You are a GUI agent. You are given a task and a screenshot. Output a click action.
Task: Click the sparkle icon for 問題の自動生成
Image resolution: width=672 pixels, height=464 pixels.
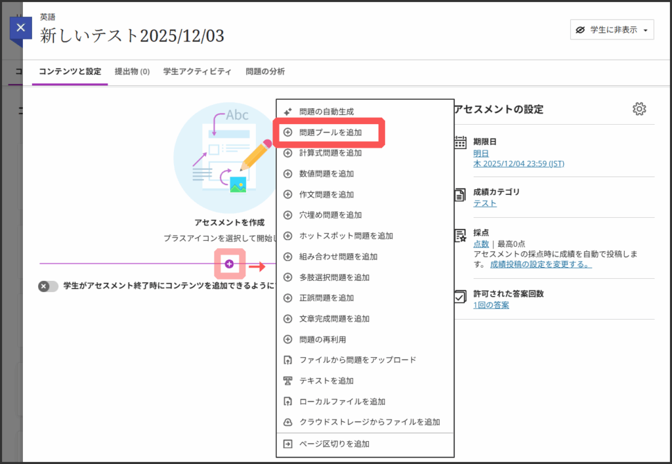[287, 112]
